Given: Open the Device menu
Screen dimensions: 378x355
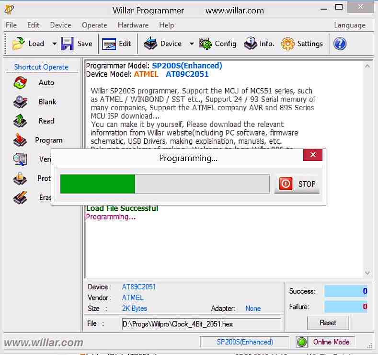Looking at the screenshot, I should coord(61,25).
